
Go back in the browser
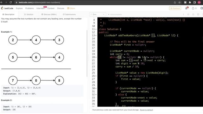2,2
